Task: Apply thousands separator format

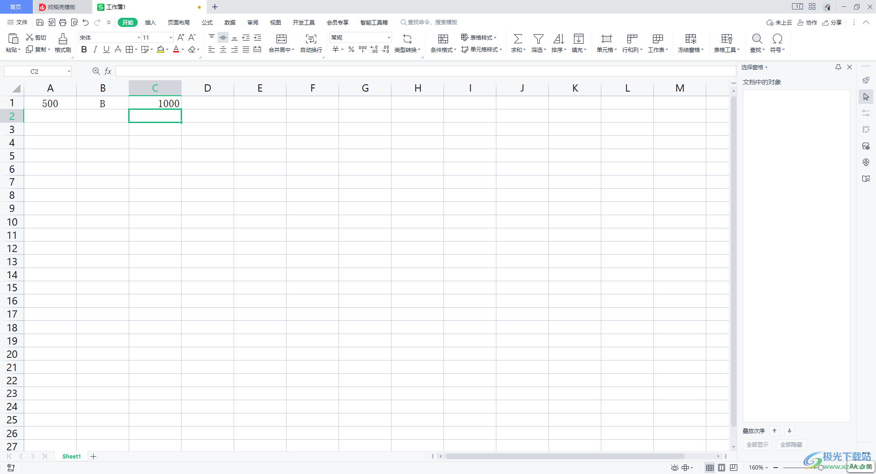Action: click(x=363, y=49)
